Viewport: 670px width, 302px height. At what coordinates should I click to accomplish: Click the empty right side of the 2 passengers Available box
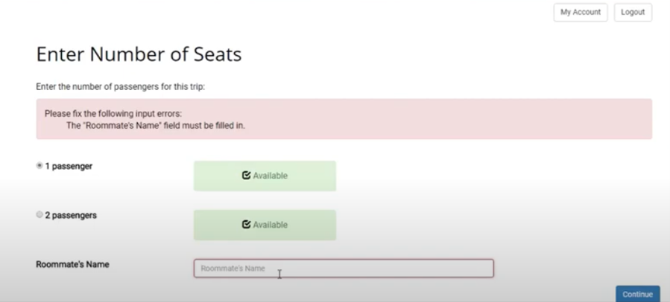(317, 225)
